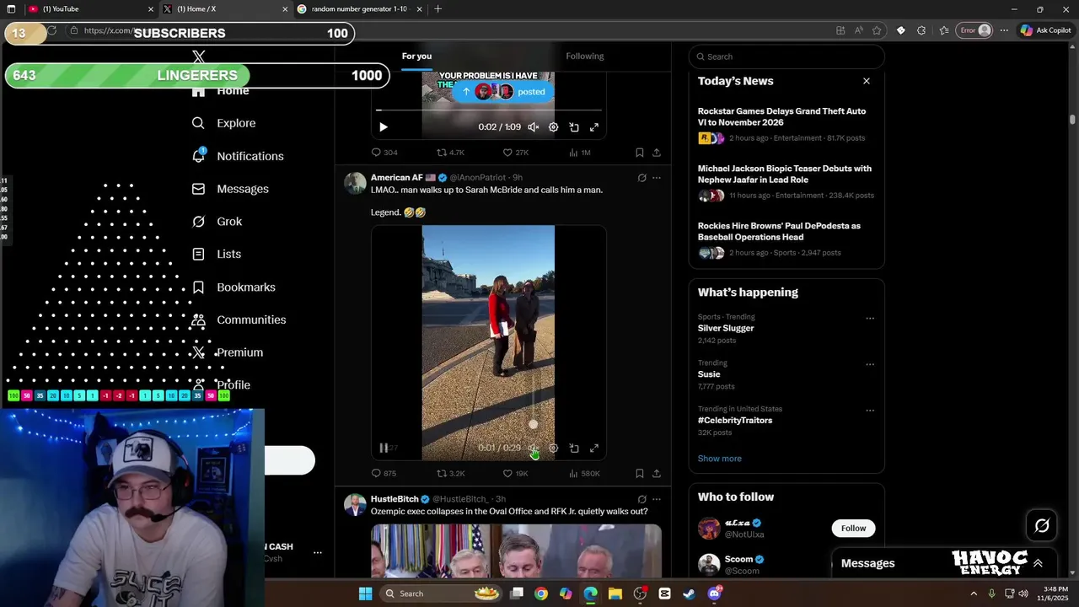Screen dimensions: 1079x607
Task: Open options for Susie trend
Action: [870, 364]
